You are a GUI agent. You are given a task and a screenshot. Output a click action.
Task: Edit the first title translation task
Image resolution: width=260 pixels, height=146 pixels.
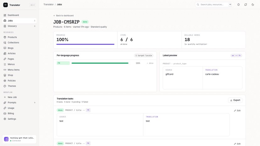(237, 111)
